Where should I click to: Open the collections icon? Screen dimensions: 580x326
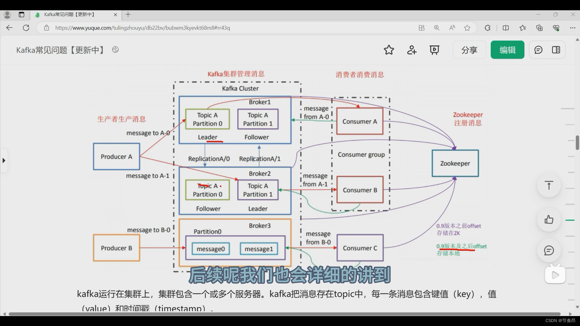tap(540, 28)
